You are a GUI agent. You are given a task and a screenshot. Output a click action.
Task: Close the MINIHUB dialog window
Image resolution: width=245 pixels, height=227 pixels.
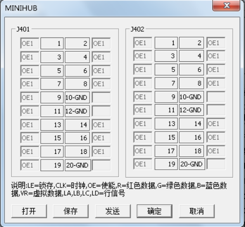[226, 5]
